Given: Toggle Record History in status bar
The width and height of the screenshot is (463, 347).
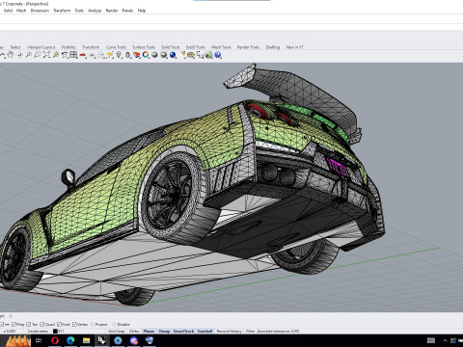Looking at the screenshot, I should point(229,331).
